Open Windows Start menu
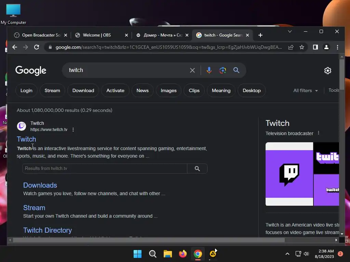The width and height of the screenshot is (350, 262). [137, 254]
